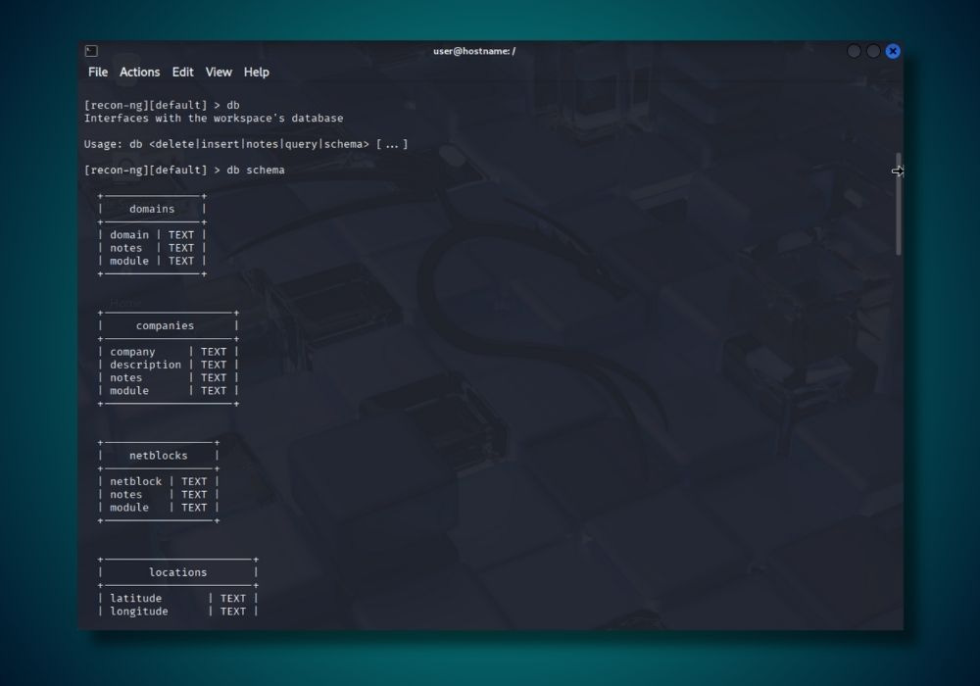
Task: Open the Help menu
Action: [x=256, y=72]
